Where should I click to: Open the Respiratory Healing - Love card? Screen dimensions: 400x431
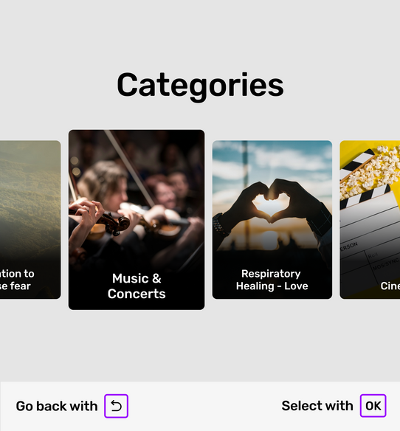(272, 220)
